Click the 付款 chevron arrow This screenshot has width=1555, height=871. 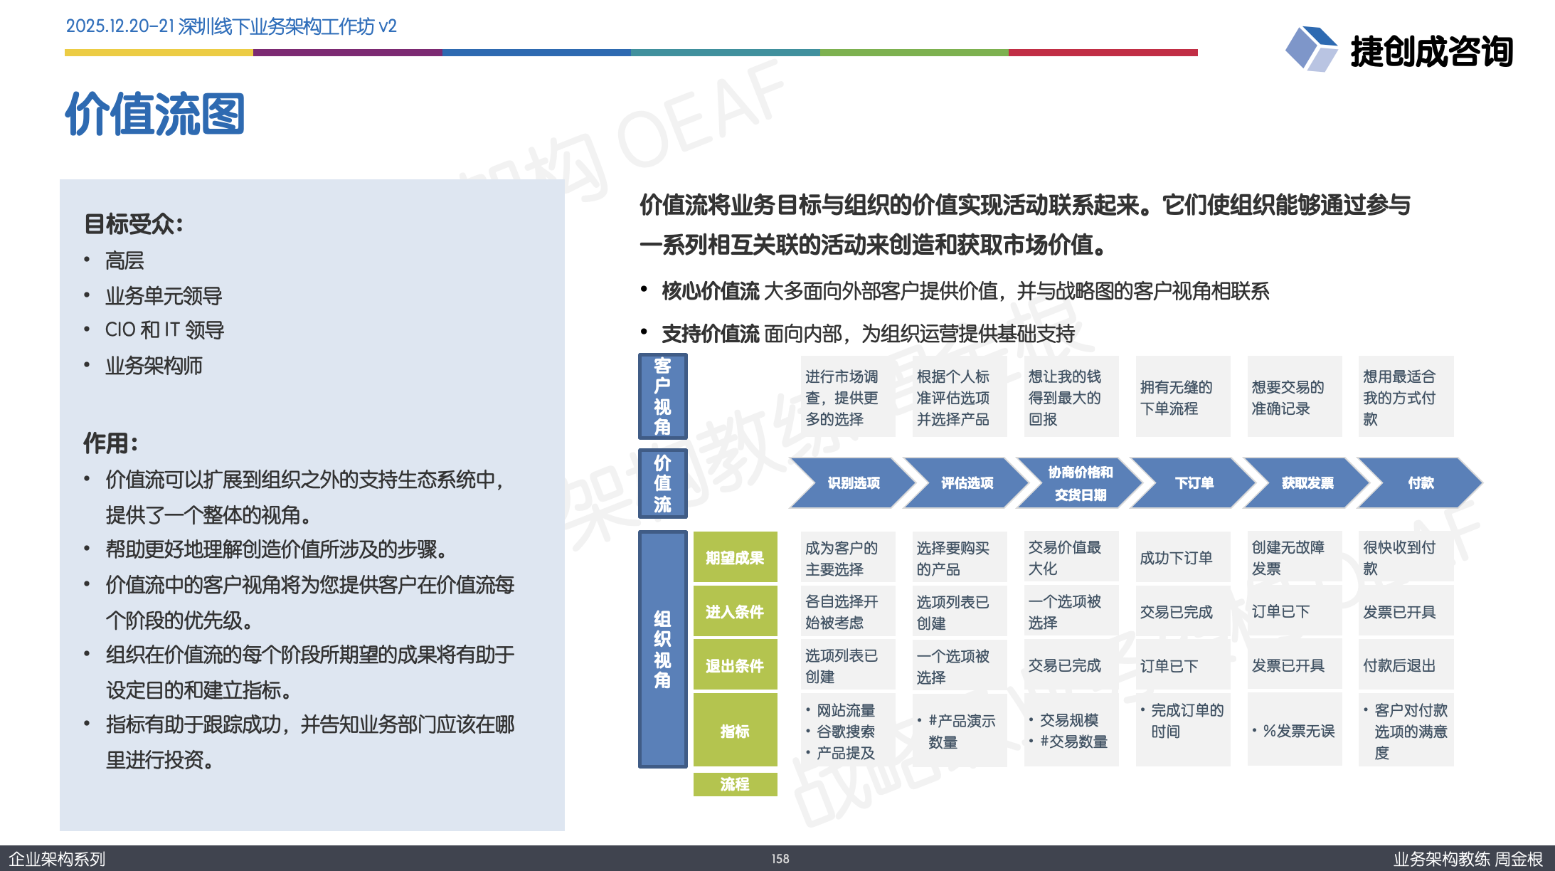click(1420, 482)
